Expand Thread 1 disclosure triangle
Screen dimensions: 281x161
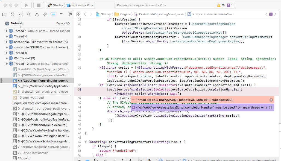(7, 31)
